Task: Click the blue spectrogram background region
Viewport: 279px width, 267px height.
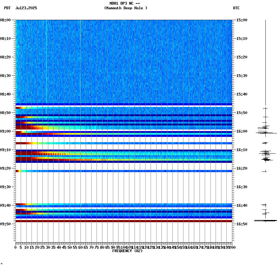Action: coord(124,56)
